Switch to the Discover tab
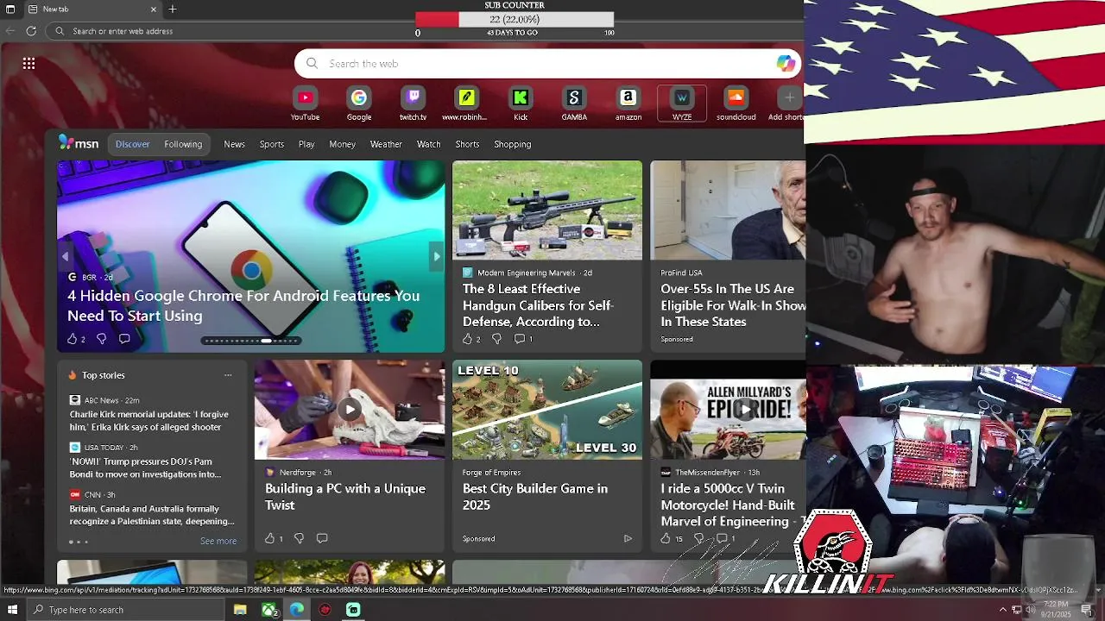The width and height of the screenshot is (1105, 621). (133, 144)
